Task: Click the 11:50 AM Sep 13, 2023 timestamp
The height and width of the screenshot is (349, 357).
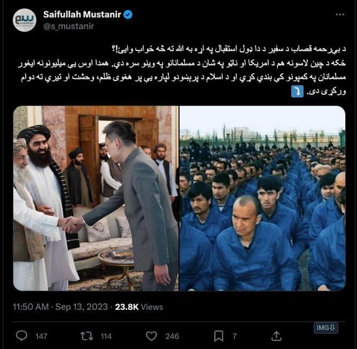Action: (60, 307)
